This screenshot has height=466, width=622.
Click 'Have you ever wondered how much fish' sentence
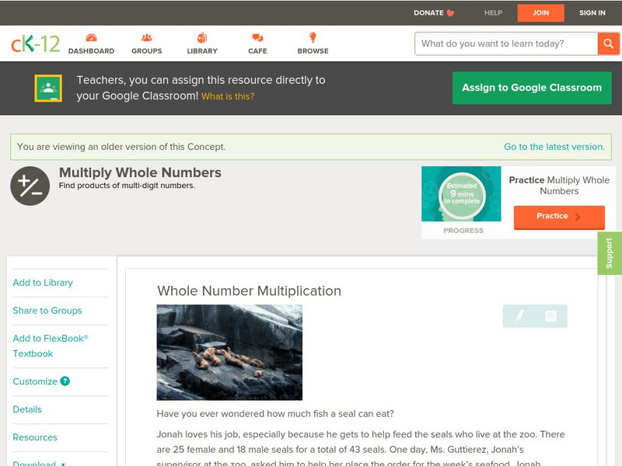(x=275, y=414)
